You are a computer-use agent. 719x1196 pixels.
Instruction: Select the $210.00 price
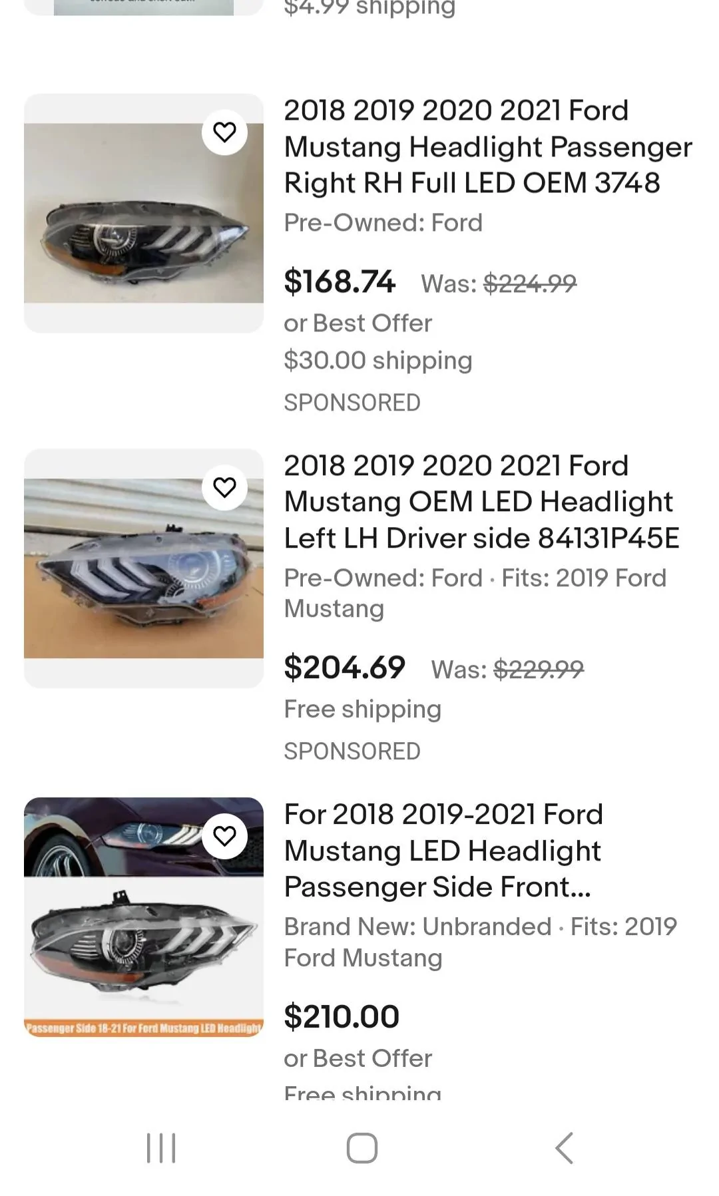pyautogui.click(x=342, y=1016)
